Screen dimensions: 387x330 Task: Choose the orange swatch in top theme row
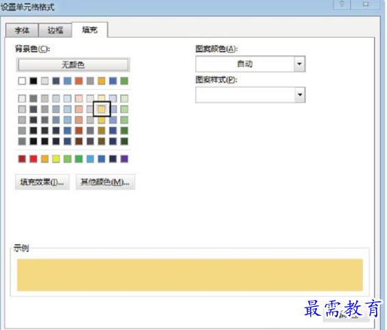[78, 80]
